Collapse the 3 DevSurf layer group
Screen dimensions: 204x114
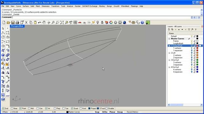(169, 60)
